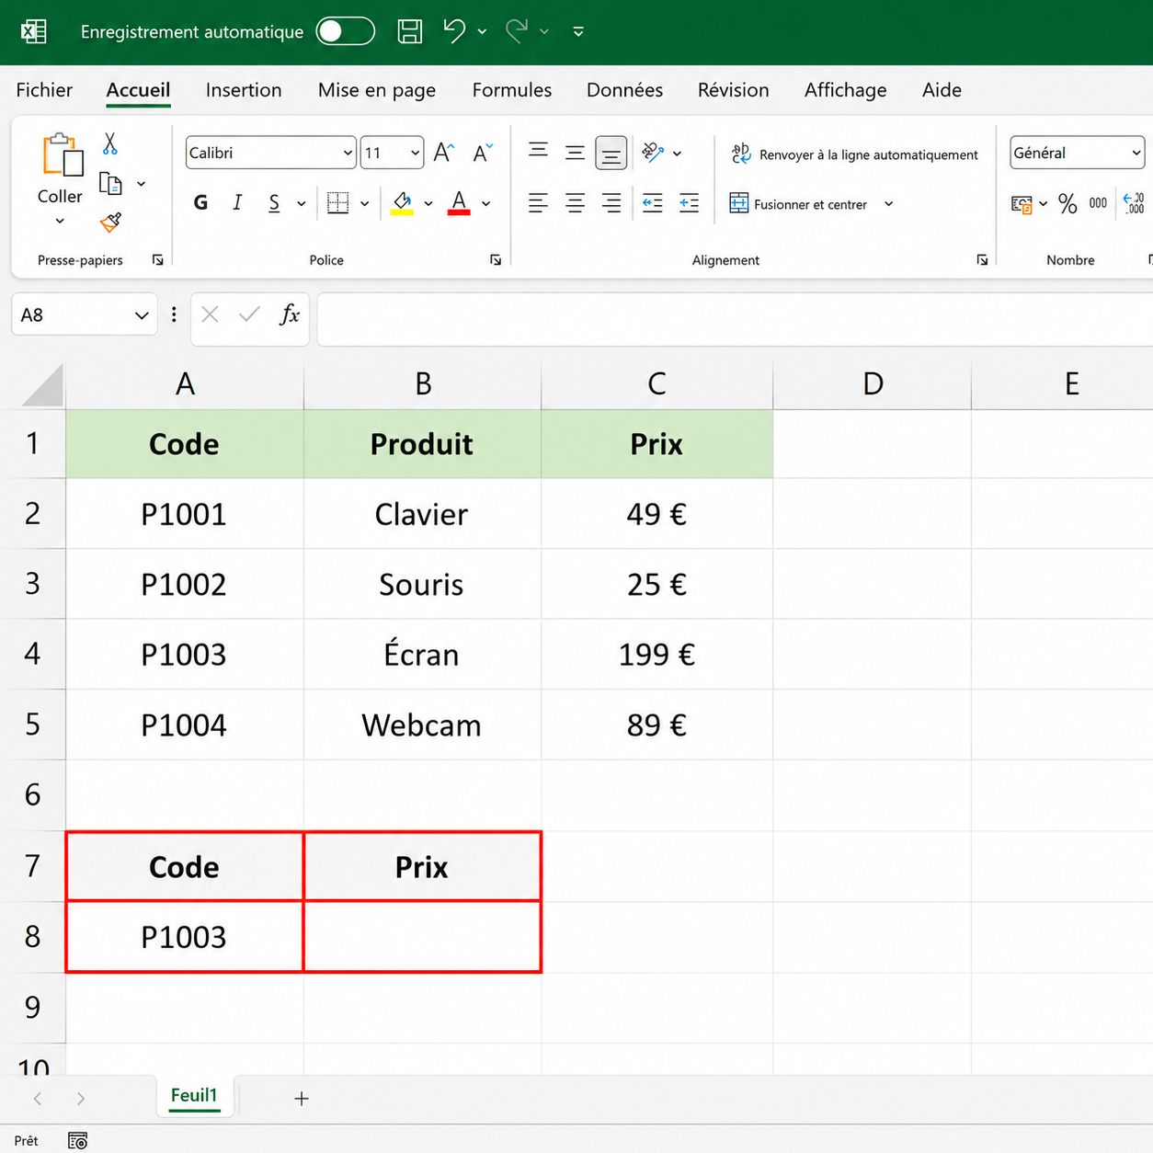Cut selection with the scissors icon

click(110, 143)
